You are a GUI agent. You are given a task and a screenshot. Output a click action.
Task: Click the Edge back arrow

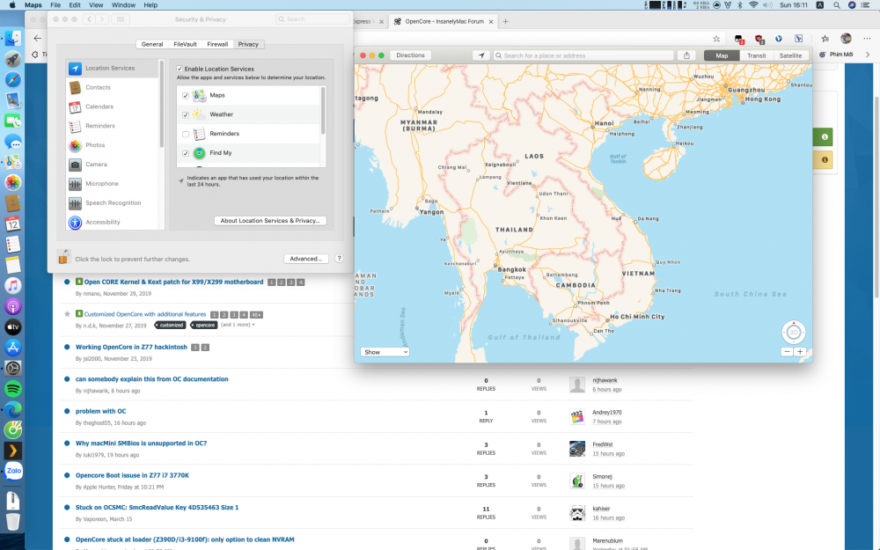pyautogui.click(x=38, y=38)
